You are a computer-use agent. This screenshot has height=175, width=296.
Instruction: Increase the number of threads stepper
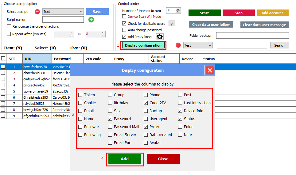pyautogui.click(x=178, y=9)
